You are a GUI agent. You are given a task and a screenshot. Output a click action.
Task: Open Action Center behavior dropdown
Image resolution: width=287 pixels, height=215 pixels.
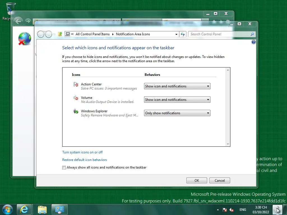(x=177, y=86)
